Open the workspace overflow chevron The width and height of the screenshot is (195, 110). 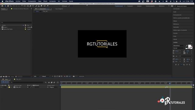tap(169, 6)
